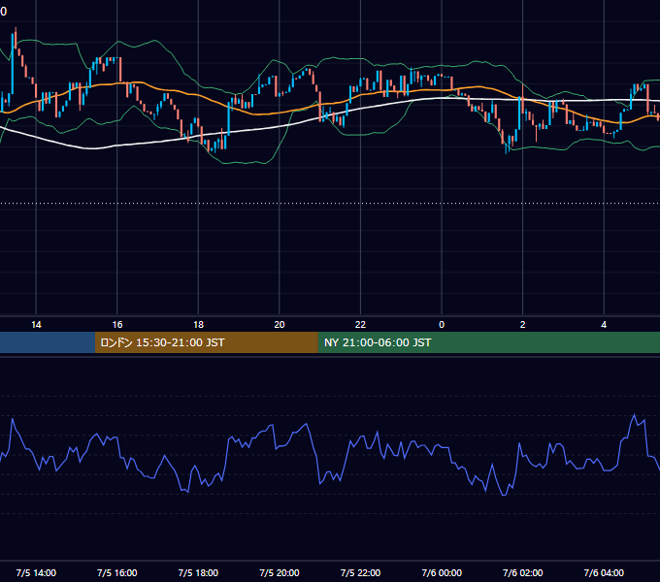Click the hour label 4 on time axis

604,325
